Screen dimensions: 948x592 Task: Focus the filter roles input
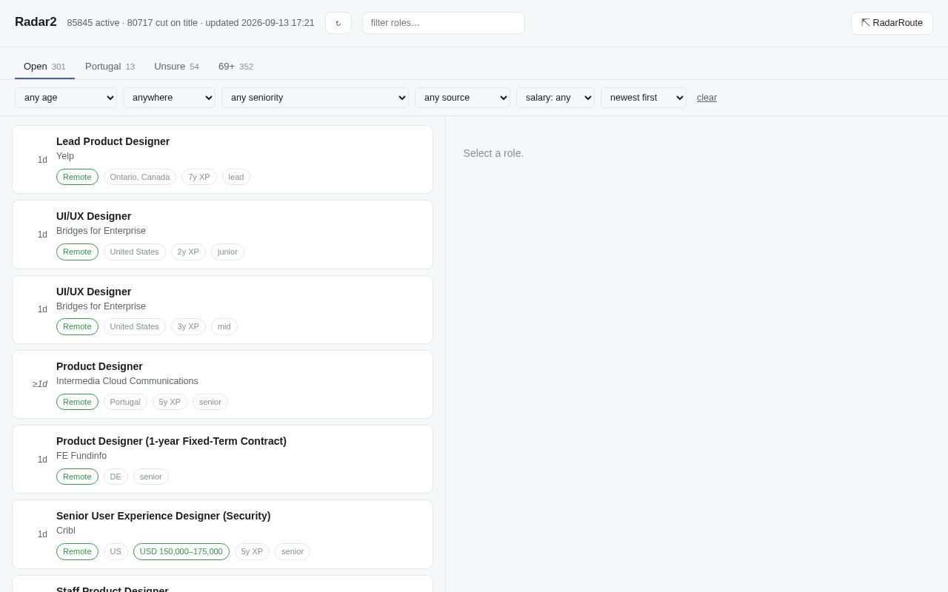[444, 23]
